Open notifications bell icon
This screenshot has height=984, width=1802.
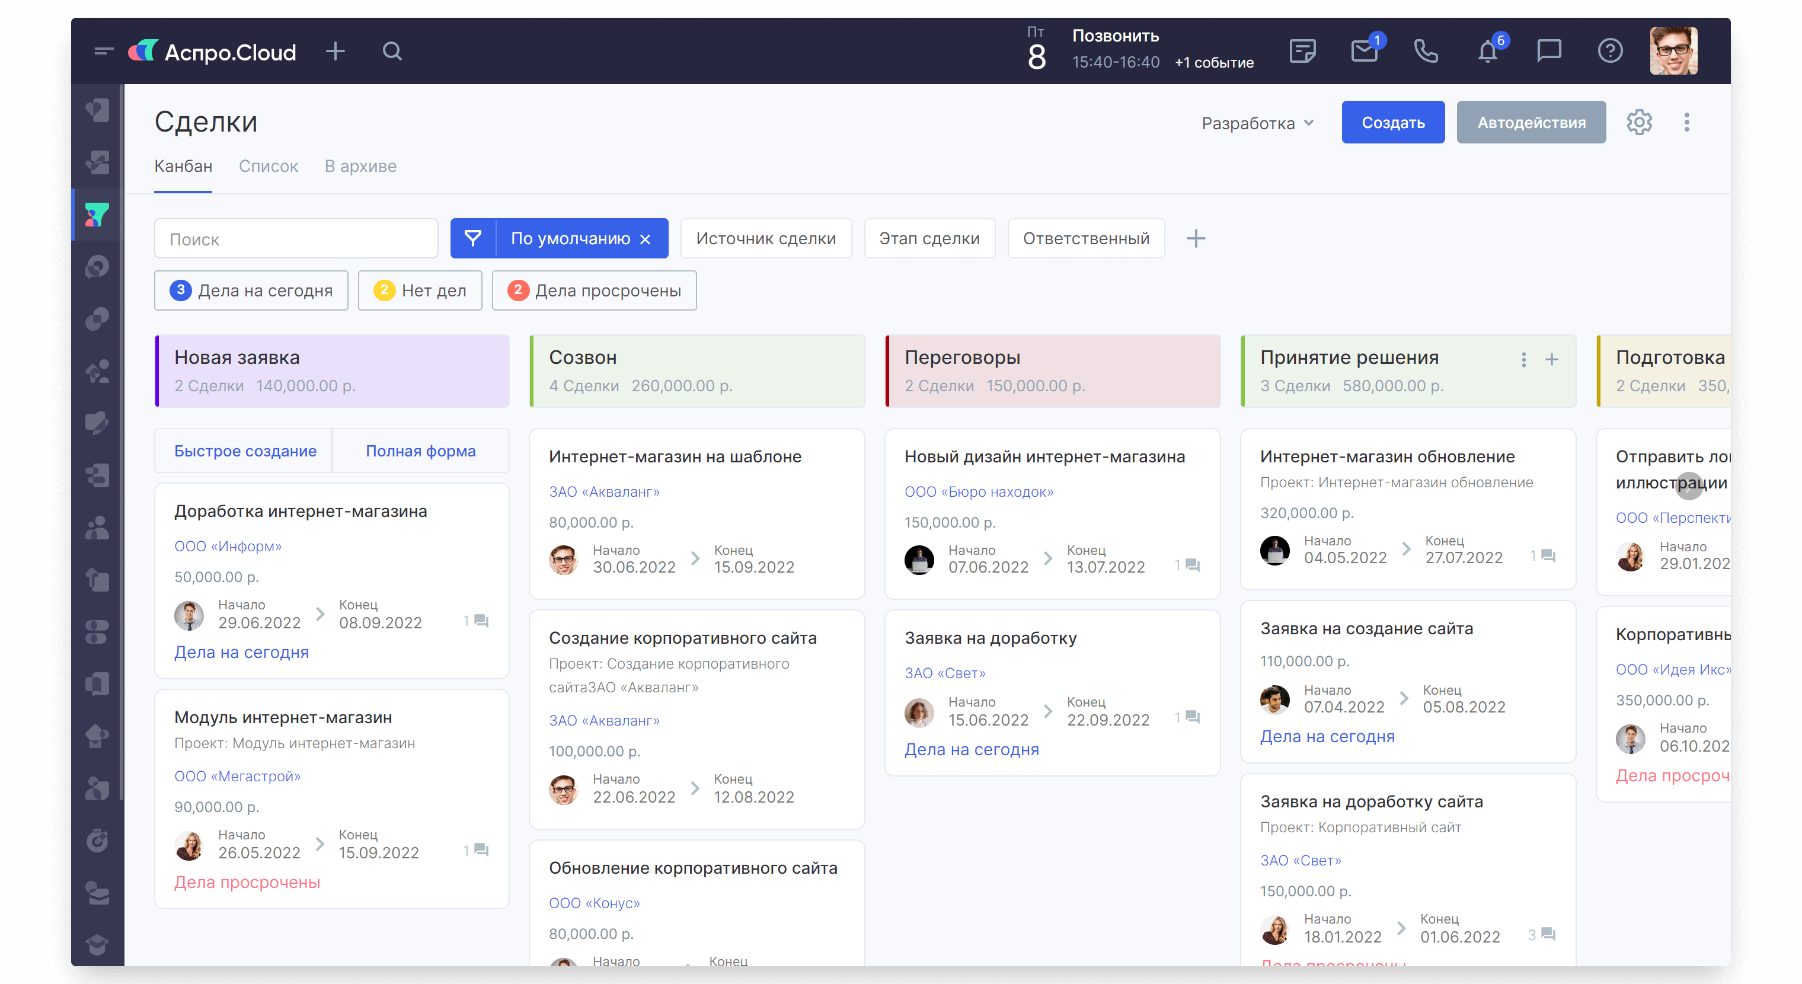(1487, 52)
